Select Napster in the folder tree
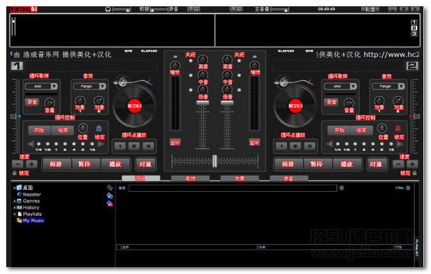This screenshot has width=431, height=274. pyautogui.click(x=32, y=194)
